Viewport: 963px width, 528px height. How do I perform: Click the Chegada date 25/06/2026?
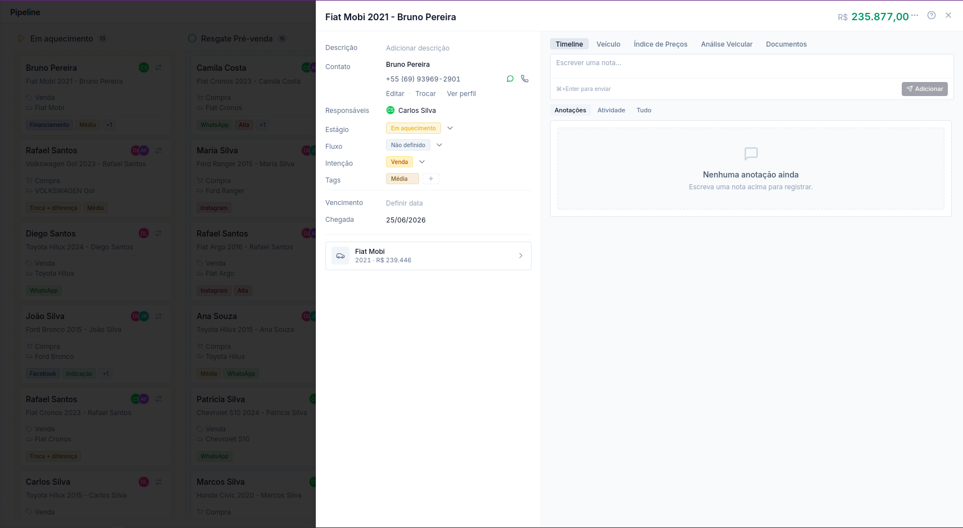pos(406,220)
